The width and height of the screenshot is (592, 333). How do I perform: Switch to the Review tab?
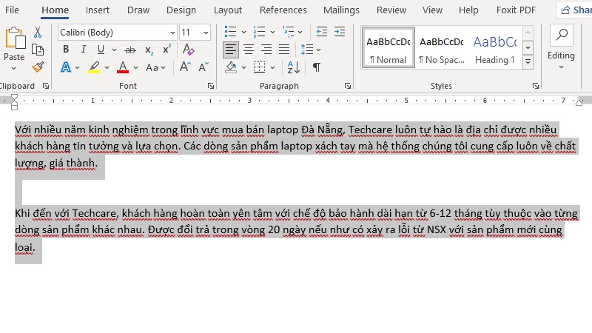(391, 10)
